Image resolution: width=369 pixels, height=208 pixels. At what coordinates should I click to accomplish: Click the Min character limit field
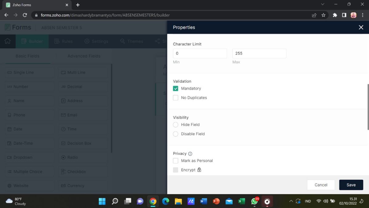[200, 53]
